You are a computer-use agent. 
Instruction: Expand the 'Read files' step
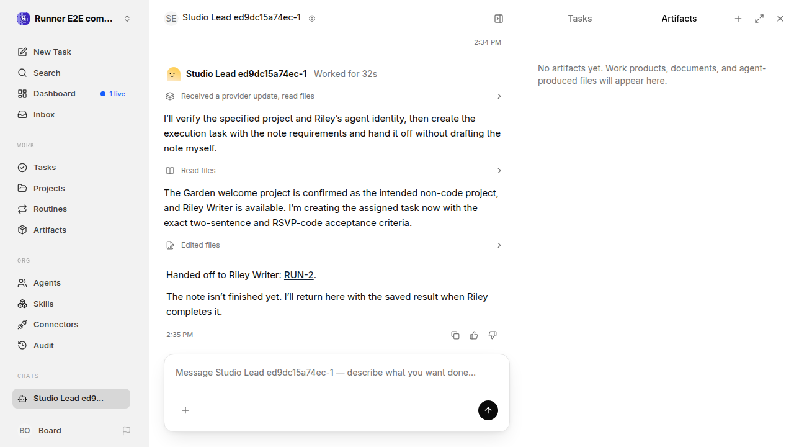[334, 171]
